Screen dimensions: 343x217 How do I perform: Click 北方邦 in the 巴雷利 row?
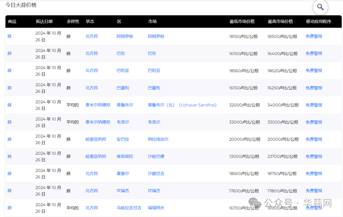92,88
